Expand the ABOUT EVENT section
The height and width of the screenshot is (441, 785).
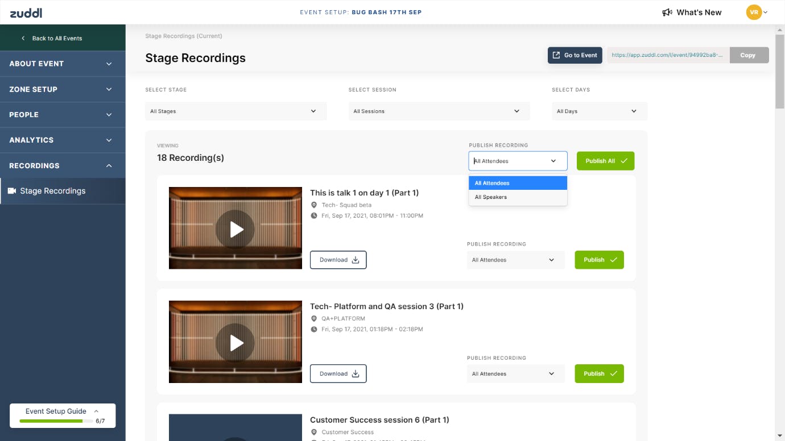tap(63, 64)
